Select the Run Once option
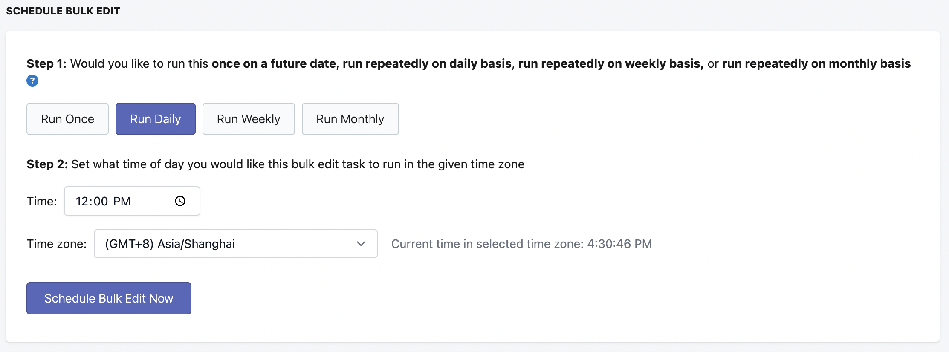Image resolution: width=949 pixels, height=352 pixels. pos(67,119)
